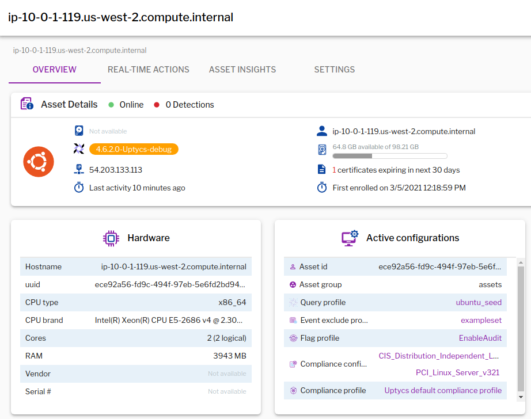Screen dimensions: 531x419
Task: Open the ASSET INSIGHTS tab
Action: [242, 69]
